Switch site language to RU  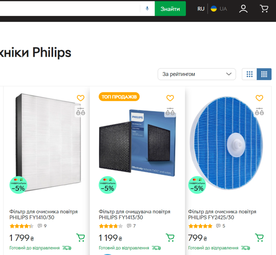point(201,9)
